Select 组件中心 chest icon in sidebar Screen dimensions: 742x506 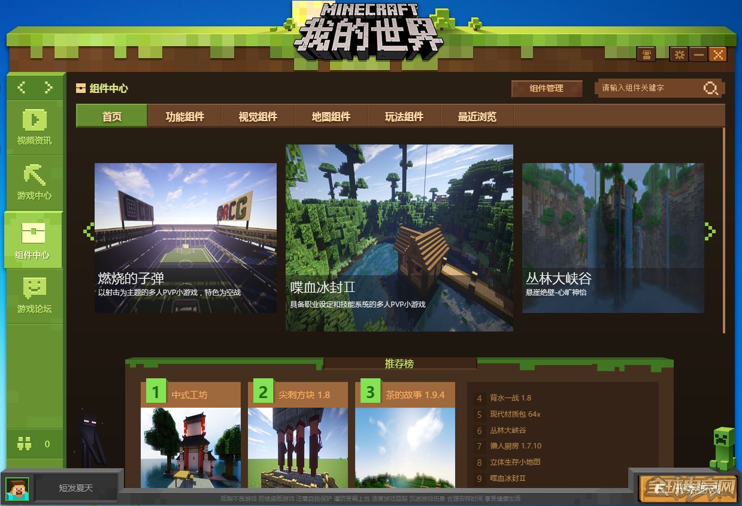point(34,239)
